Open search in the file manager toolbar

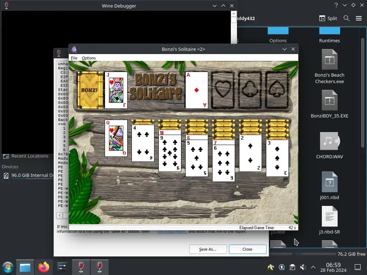[x=347, y=18]
